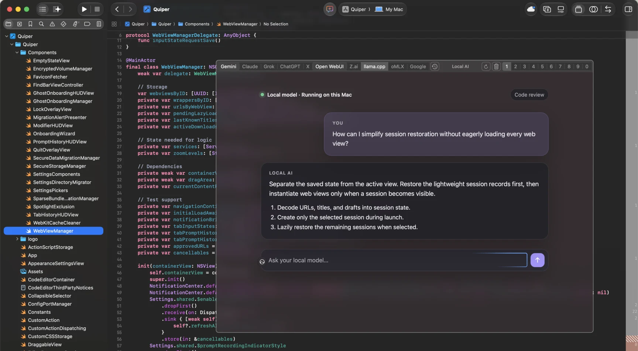Open the related items grid icon

[114, 24]
